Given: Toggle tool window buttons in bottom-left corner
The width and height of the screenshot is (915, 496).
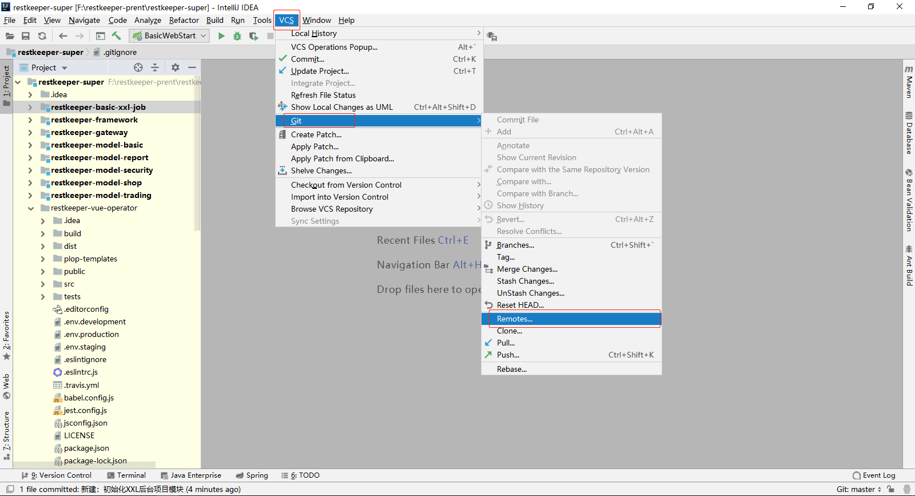Looking at the screenshot, I should [x=10, y=489].
